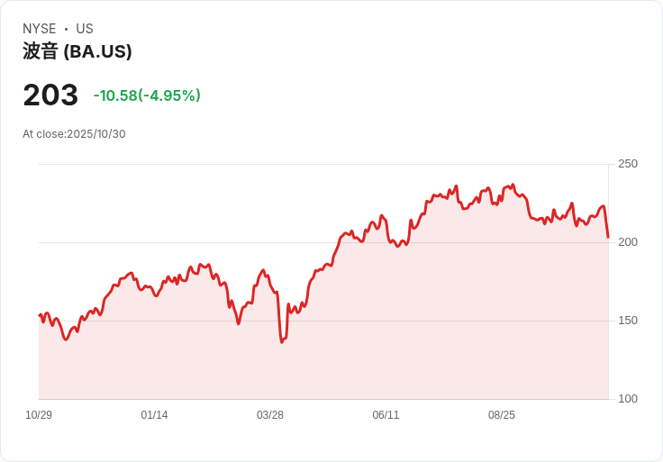The width and height of the screenshot is (663, 462).
Task: Select the -10.58(-4.95%) change value
Action: pos(147,95)
